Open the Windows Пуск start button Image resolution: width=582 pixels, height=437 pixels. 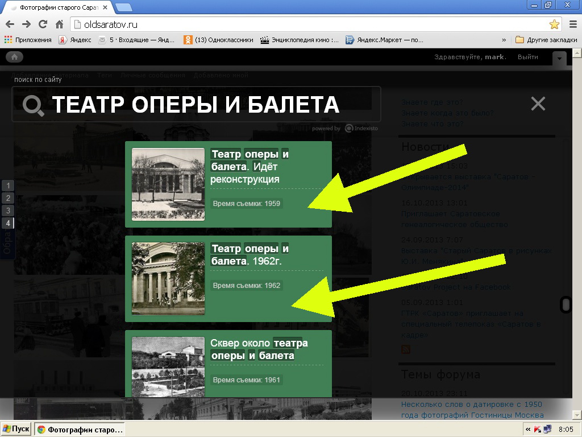point(15,429)
